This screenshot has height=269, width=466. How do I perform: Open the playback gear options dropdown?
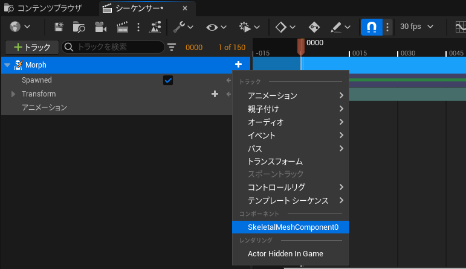click(x=250, y=27)
